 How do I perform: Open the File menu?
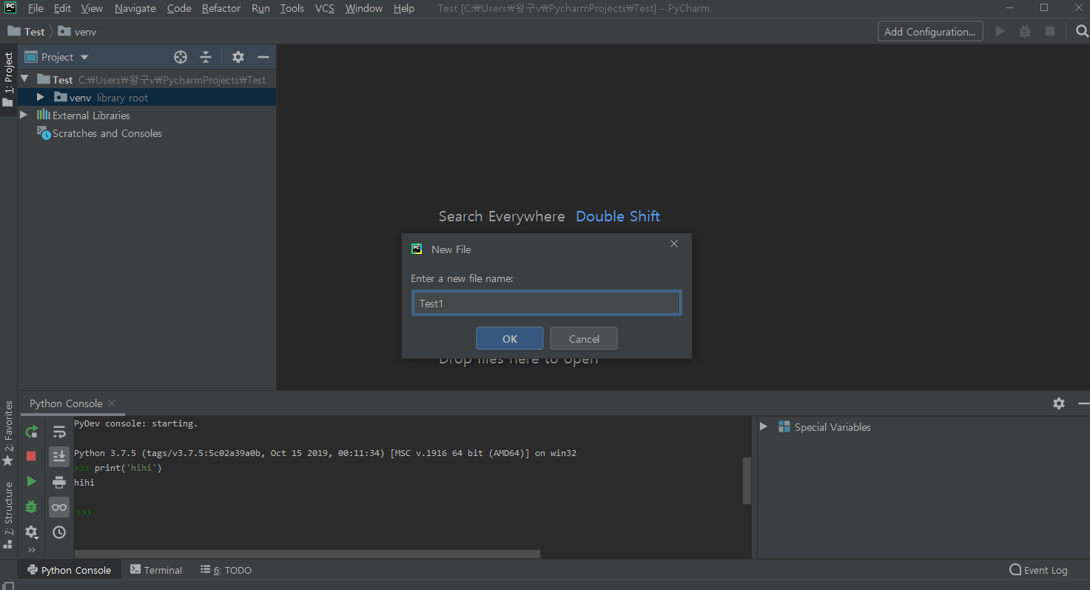[x=36, y=8]
